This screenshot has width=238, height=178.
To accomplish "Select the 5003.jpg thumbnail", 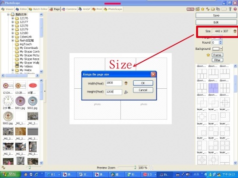I will coord(8,116).
